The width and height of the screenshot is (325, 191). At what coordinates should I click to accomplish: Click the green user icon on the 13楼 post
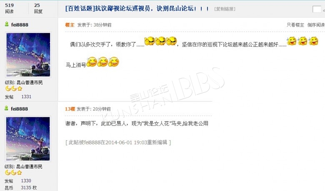(x=6, y=108)
